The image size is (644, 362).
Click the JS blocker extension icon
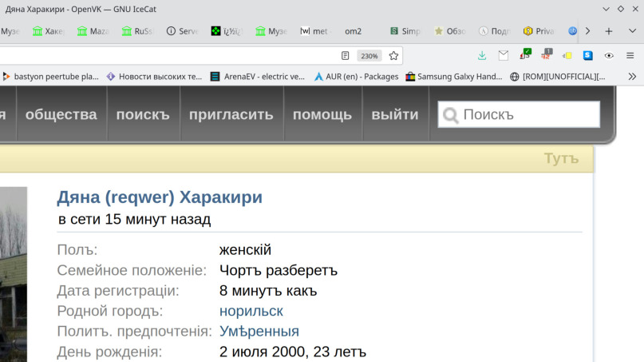pos(524,56)
